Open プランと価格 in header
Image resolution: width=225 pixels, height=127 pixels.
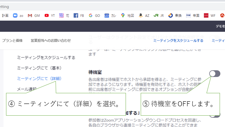tap(12, 40)
